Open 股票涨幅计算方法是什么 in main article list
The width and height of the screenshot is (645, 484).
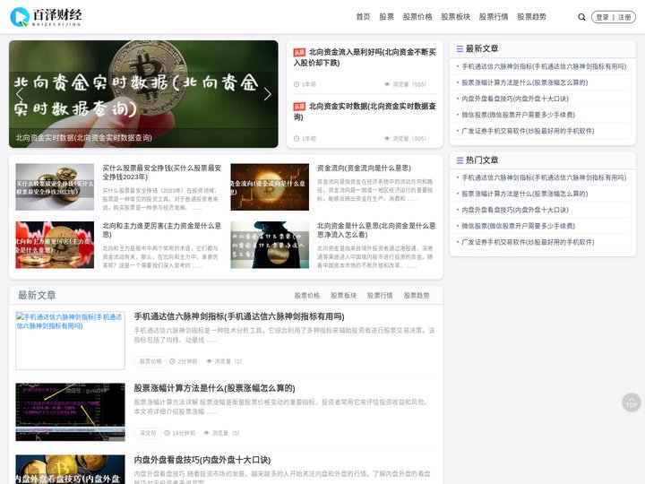214,388
